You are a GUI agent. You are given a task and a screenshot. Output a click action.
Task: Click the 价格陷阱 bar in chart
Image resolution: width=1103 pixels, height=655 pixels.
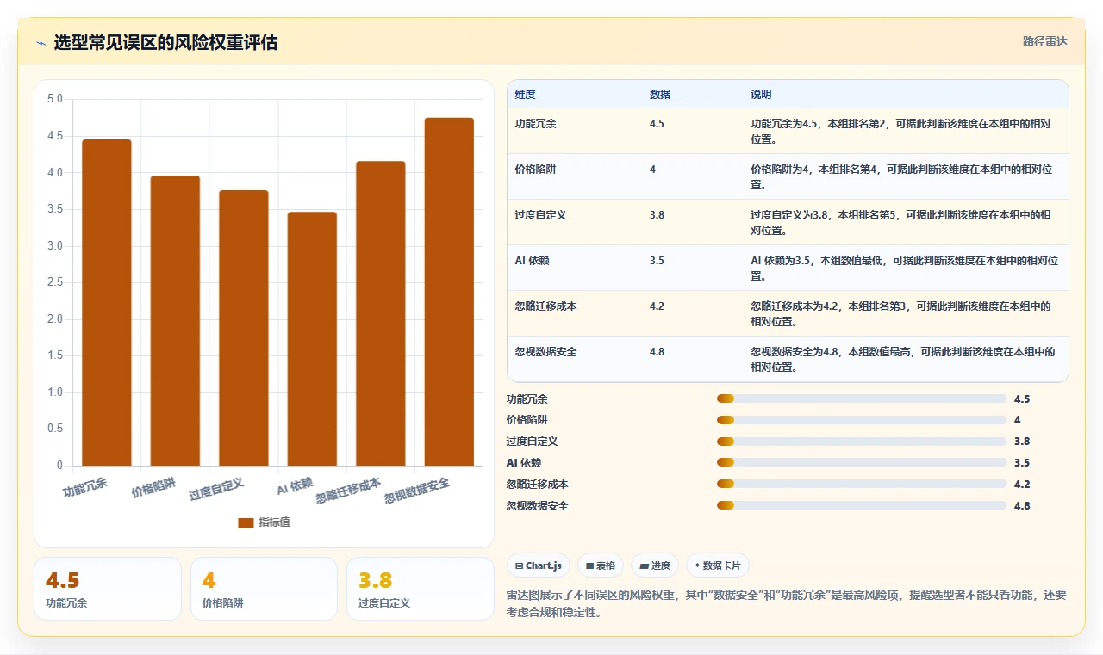click(x=175, y=320)
